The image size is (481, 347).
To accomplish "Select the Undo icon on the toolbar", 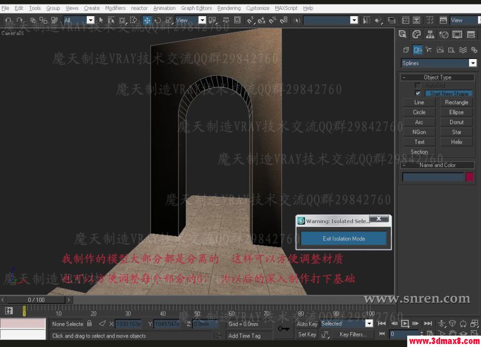I will point(7,20).
